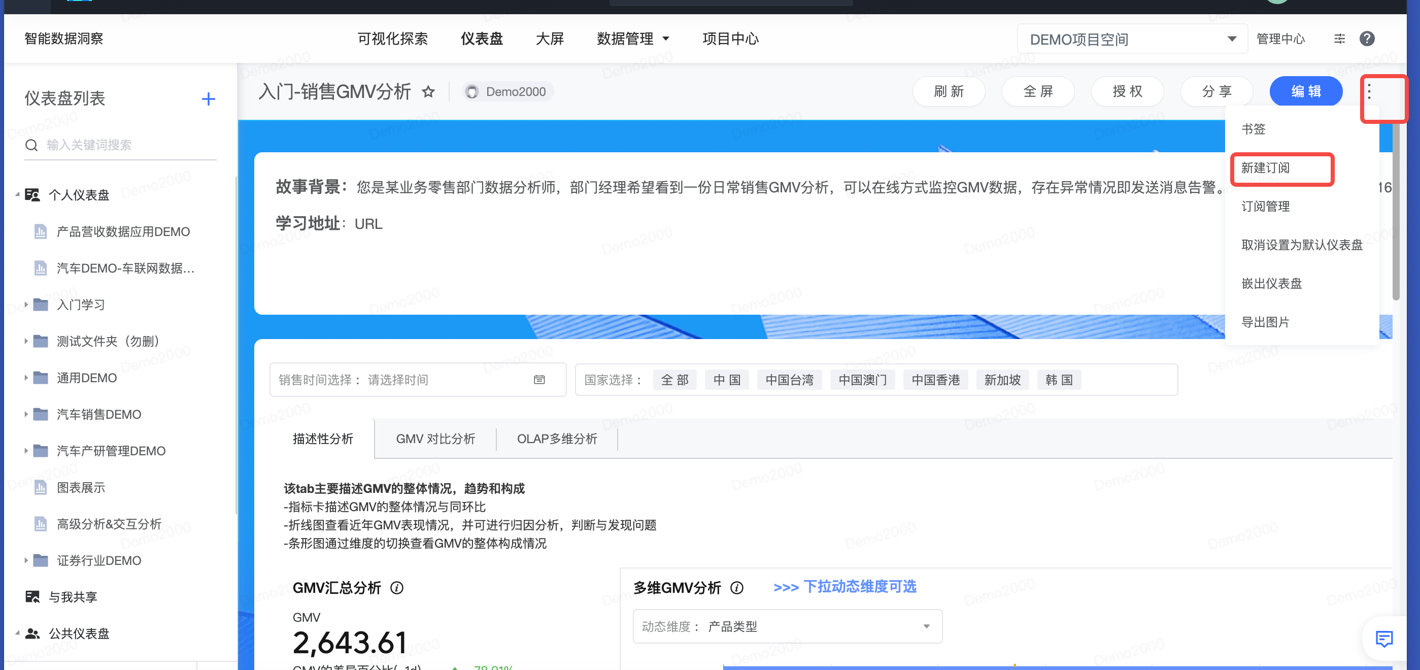The image size is (1420, 670).
Task: Open the settings sliders icon in header
Action: (x=1339, y=39)
